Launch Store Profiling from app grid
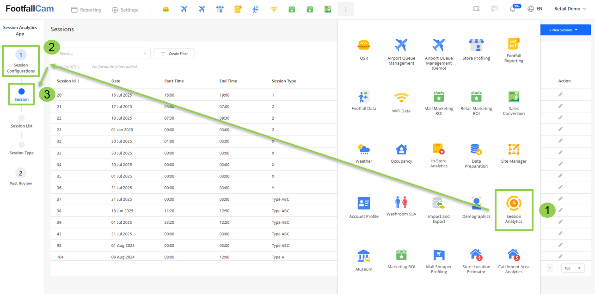This screenshot has width=595, height=295. [476, 49]
